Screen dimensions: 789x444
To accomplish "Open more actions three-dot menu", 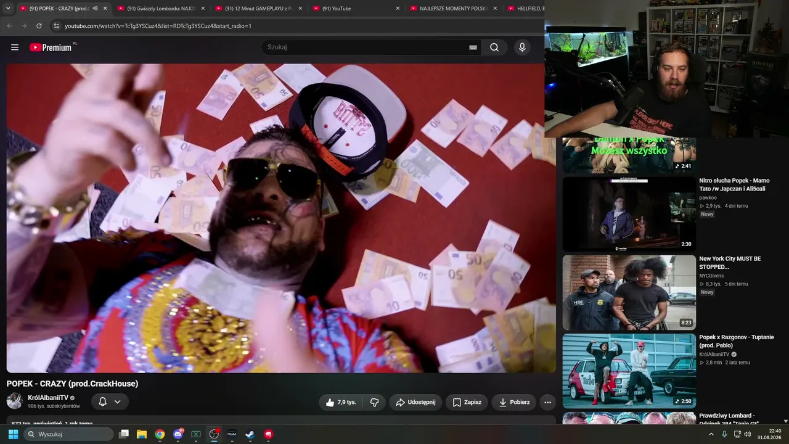I will point(547,402).
